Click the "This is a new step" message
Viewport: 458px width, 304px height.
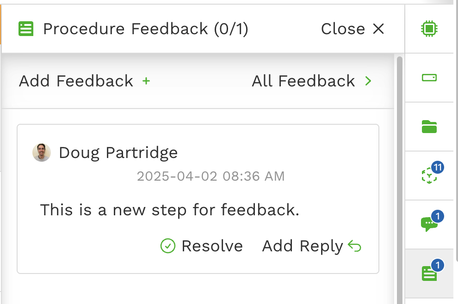tap(170, 210)
